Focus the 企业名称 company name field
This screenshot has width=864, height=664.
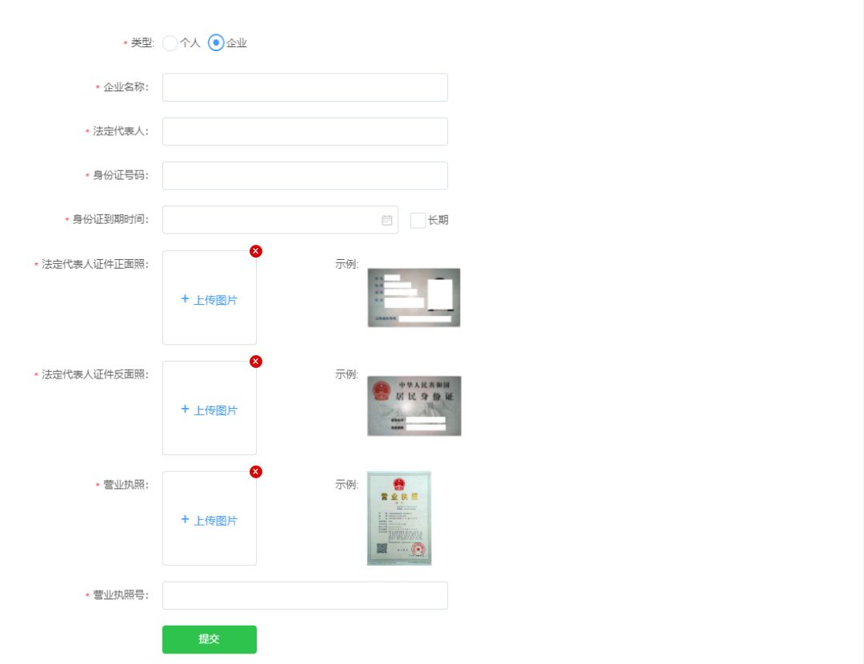click(x=304, y=86)
